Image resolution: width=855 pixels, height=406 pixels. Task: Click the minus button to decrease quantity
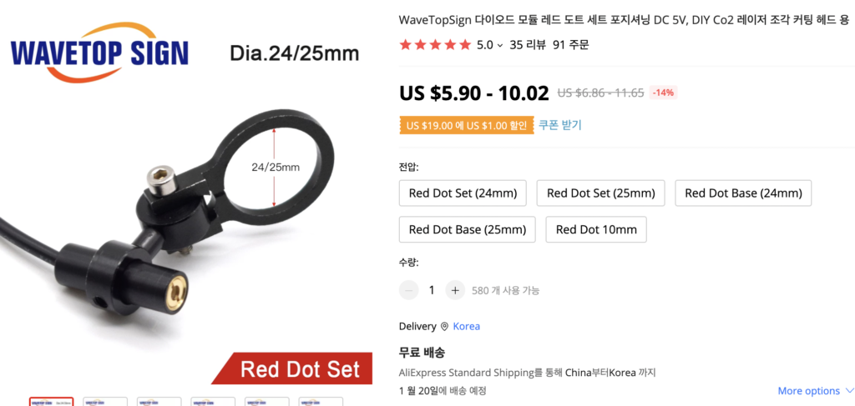(408, 290)
